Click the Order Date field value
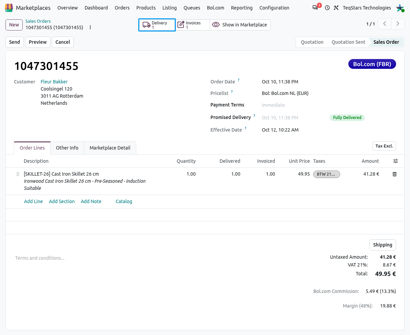Screen dimensions: 410x335 pyautogui.click(x=280, y=82)
